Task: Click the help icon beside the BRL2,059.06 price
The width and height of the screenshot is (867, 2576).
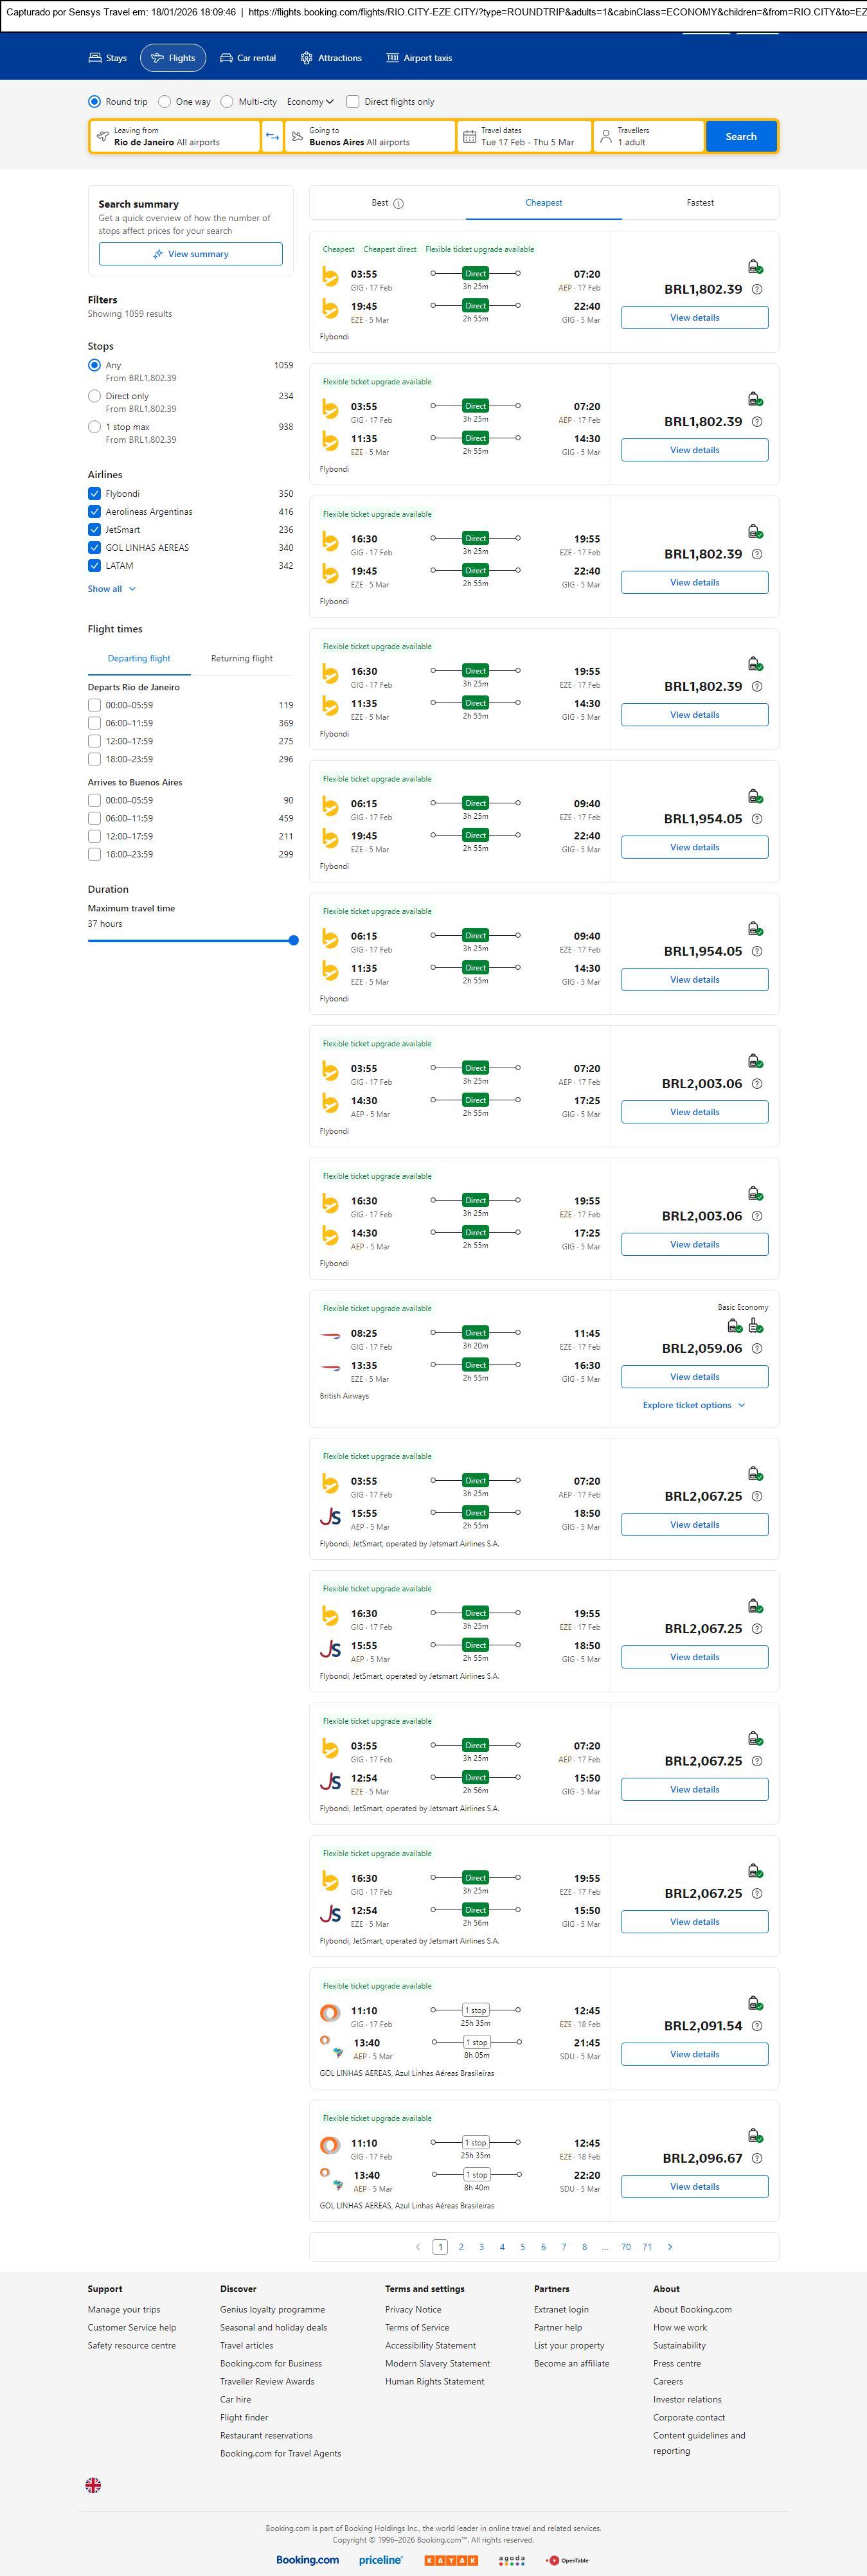Action: (x=757, y=1349)
